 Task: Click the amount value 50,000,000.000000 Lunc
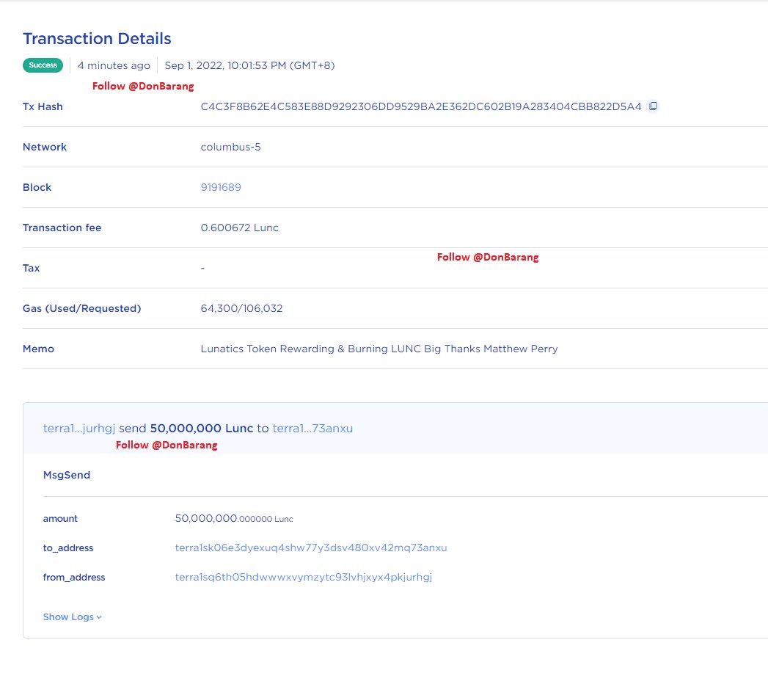[x=234, y=518]
